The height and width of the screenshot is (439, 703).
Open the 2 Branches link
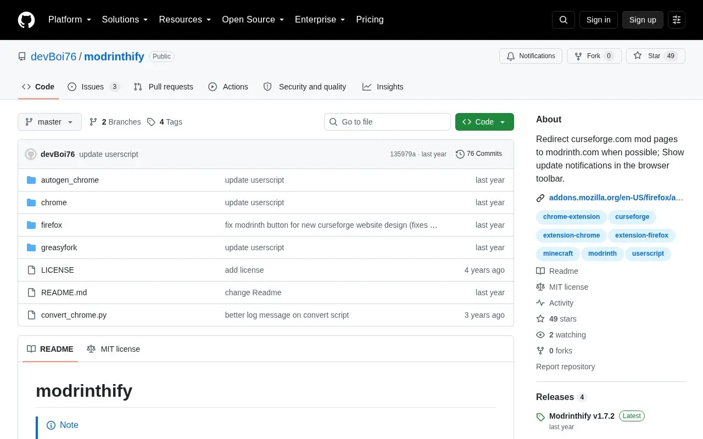click(115, 122)
